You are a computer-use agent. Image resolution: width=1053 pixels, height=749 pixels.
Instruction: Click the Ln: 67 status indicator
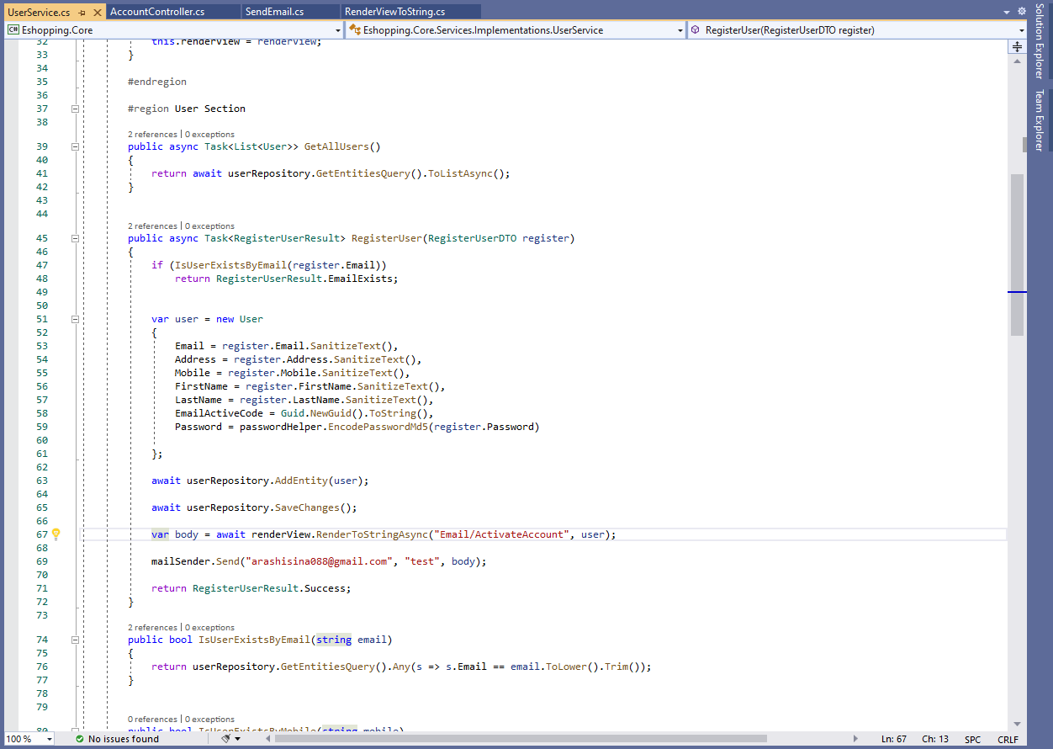pos(894,739)
